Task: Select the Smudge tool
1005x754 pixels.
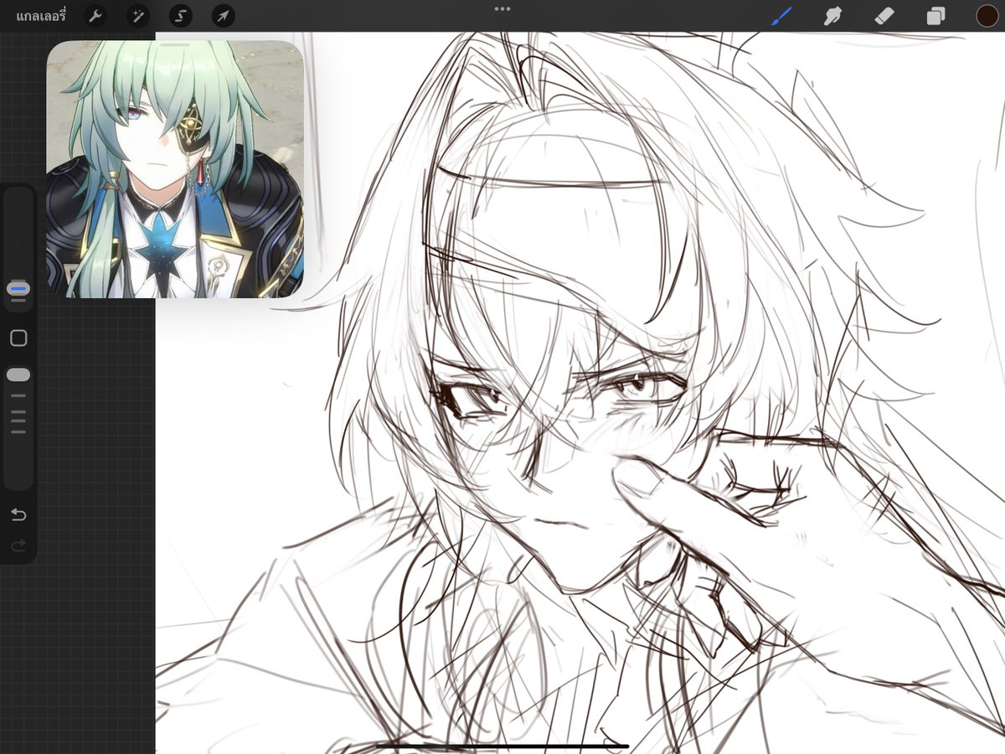Action: click(x=832, y=16)
